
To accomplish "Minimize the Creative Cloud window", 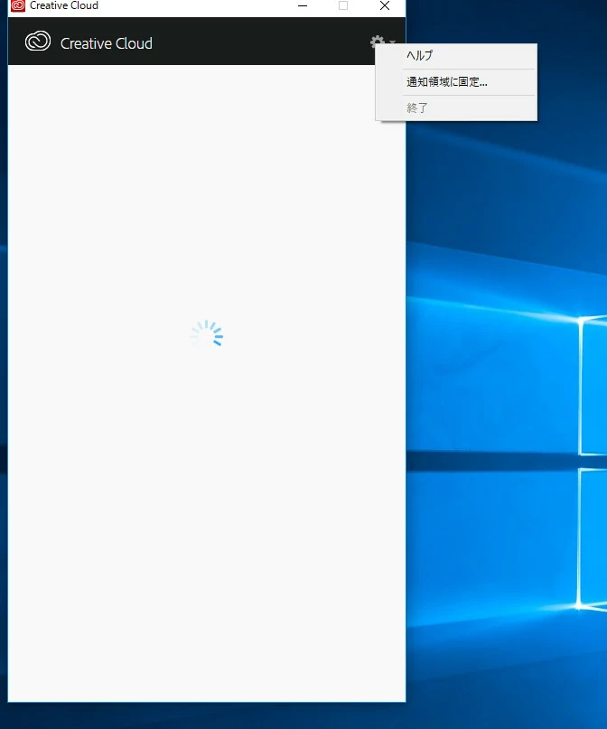I will coord(303,5).
